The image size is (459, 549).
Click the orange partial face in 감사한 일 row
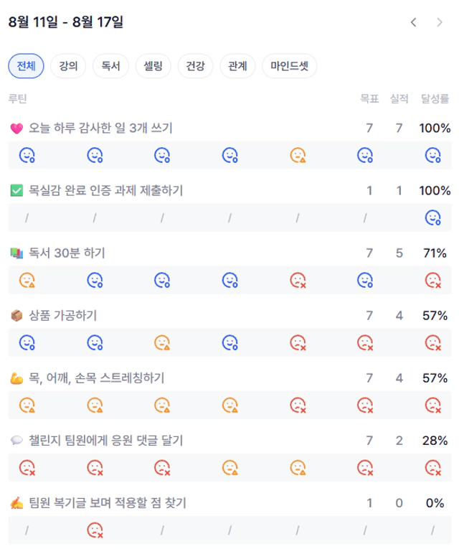click(298, 155)
